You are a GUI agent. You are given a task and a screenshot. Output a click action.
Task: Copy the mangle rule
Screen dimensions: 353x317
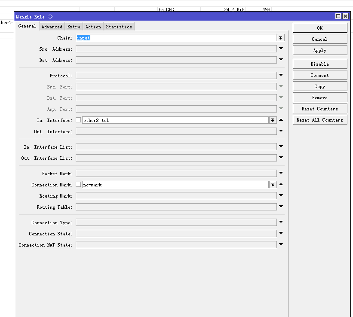(x=320, y=87)
